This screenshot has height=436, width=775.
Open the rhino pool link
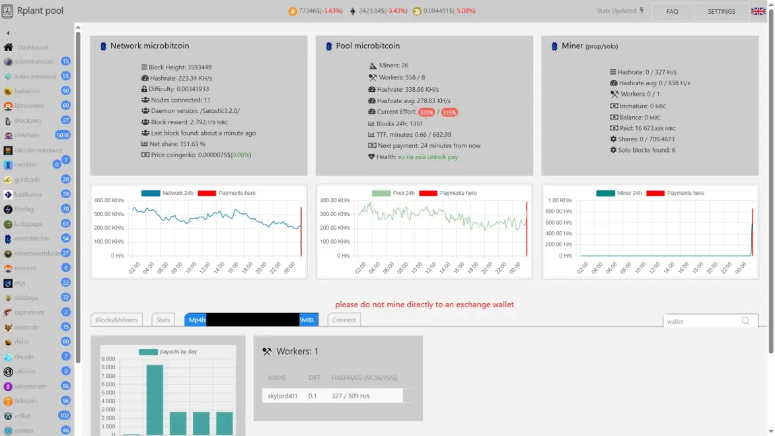pos(22,342)
